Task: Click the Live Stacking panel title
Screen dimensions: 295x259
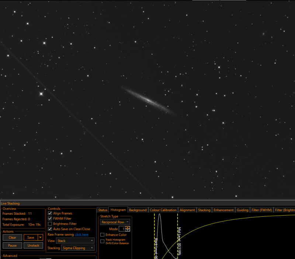Action: [10, 203]
